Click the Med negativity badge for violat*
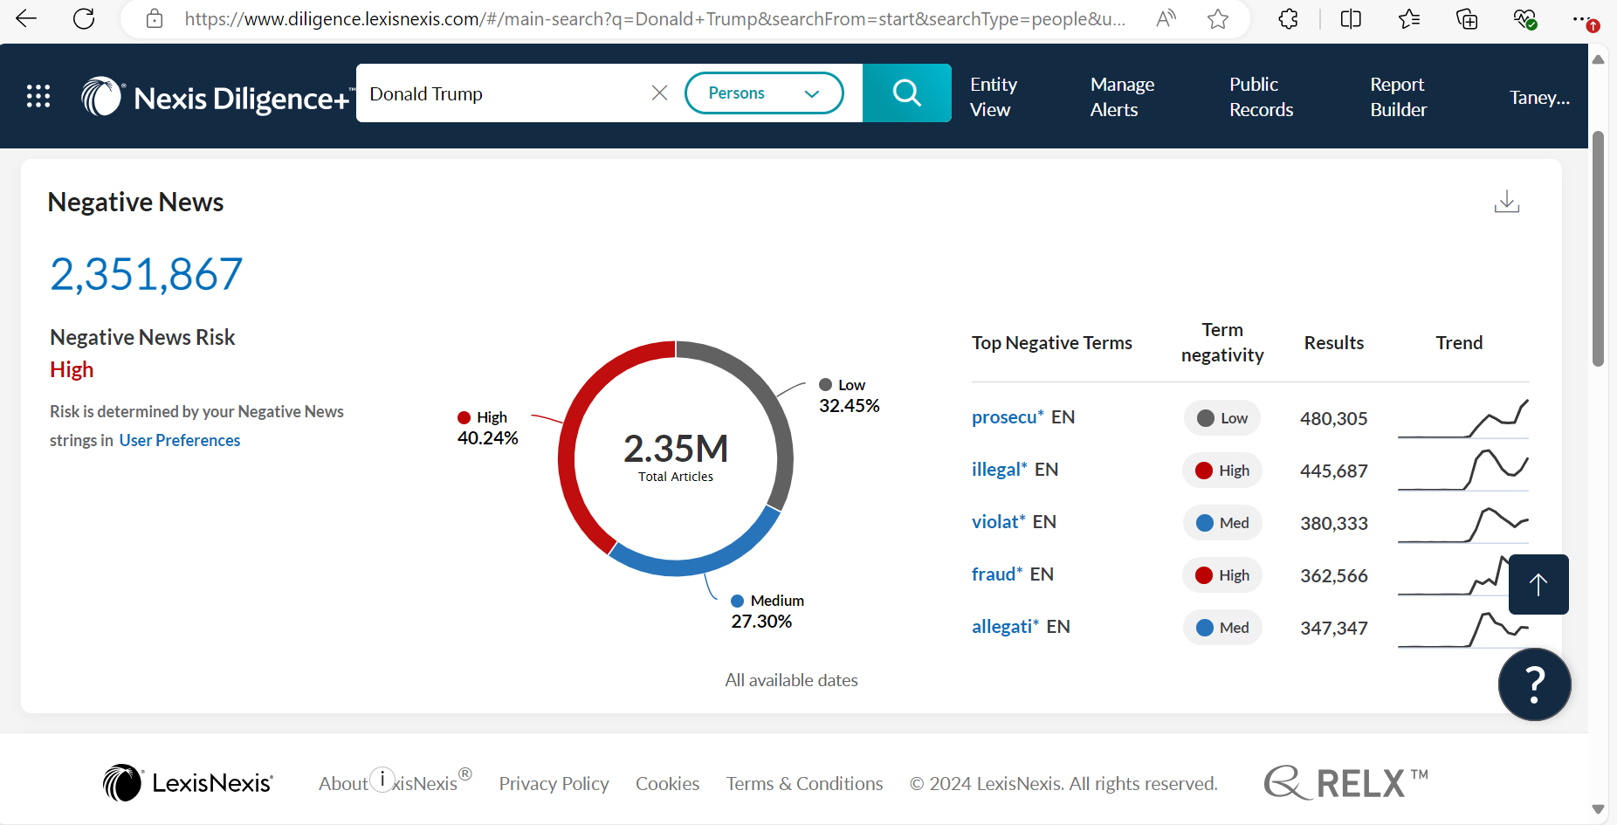This screenshot has width=1617, height=825. pyautogui.click(x=1222, y=523)
